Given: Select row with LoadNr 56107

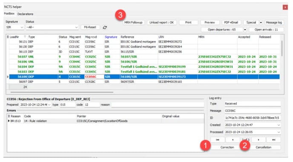Looking at the screenshot, I should (x=144, y=57).
